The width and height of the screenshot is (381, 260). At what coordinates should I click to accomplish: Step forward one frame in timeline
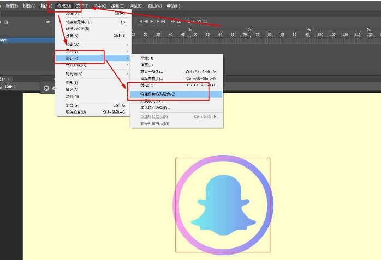(157, 22)
